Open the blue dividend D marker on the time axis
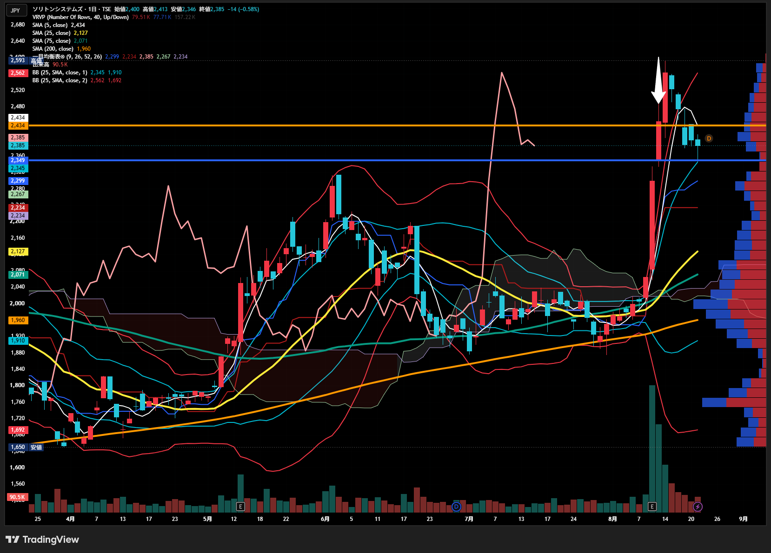Viewport: 771px width, 553px height. point(456,506)
